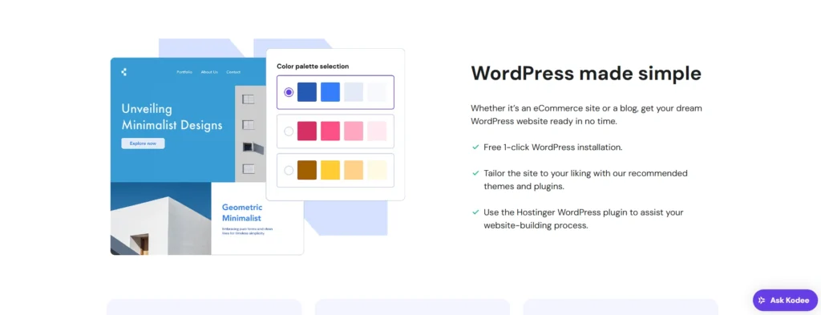821x315 pixels.
Task: Open About Us in the preview site nav
Action: (209, 72)
